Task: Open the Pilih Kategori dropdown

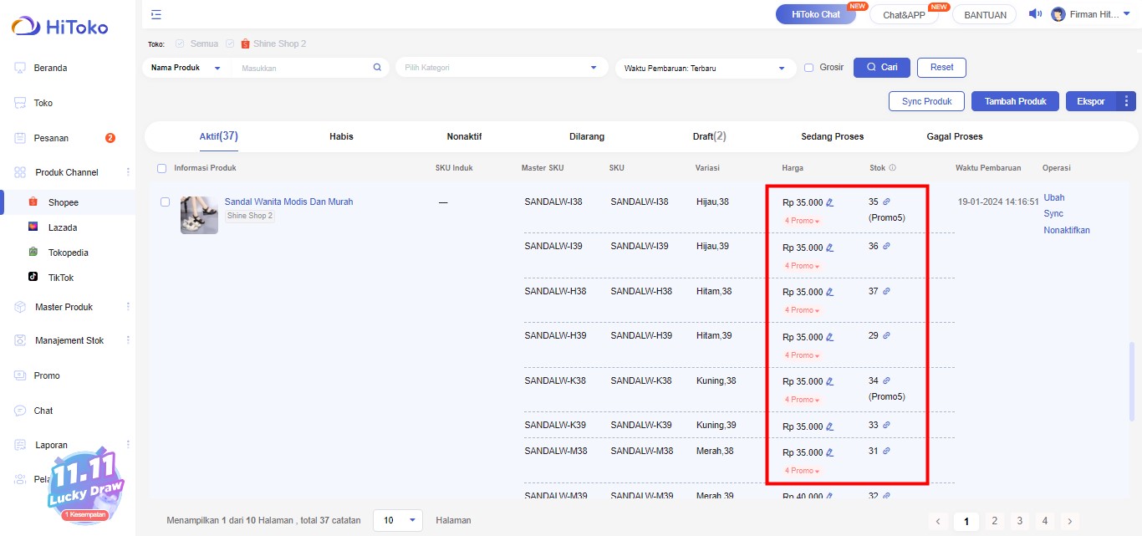Action: tap(502, 68)
